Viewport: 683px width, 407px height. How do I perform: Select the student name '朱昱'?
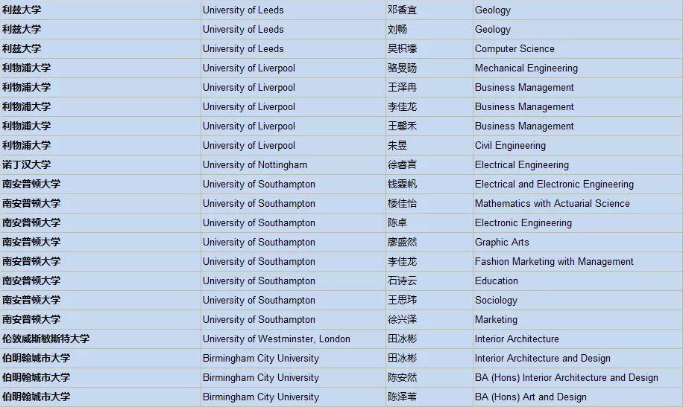coord(397,146)
